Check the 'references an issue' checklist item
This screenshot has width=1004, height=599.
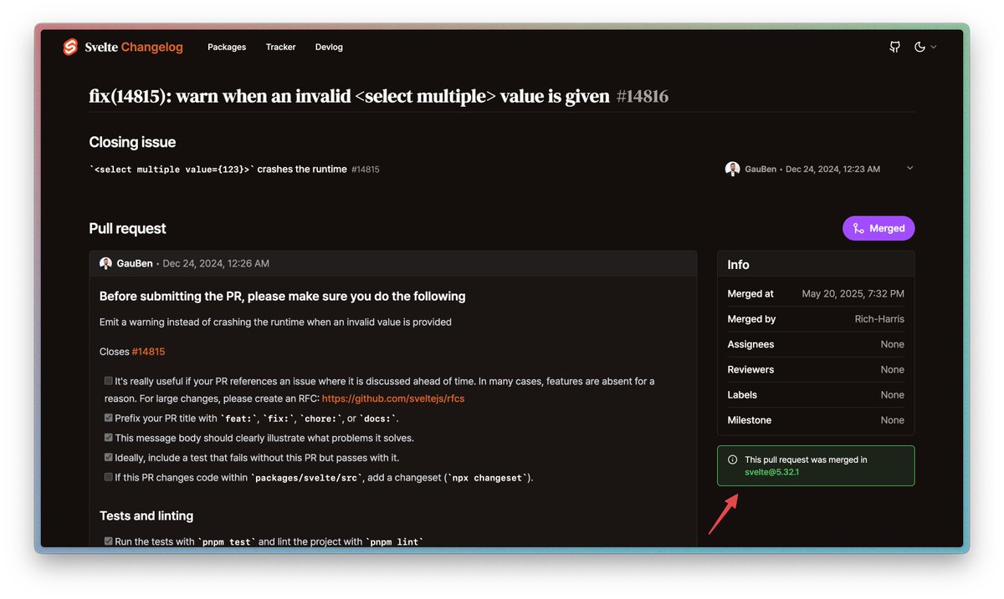(108, 380)
